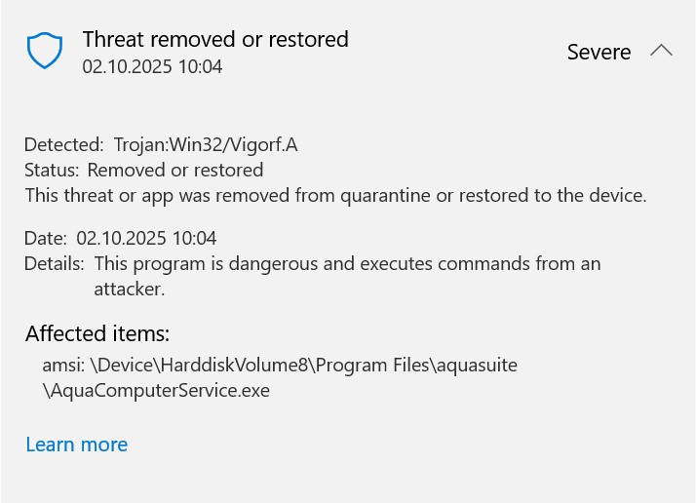The width and height of the screenshot is (696, 503).
Task: Click the Date field value
Action: [x=146, y=239]
